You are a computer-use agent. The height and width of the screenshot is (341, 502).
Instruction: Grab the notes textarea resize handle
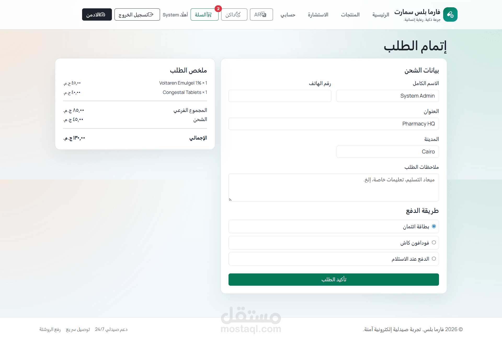pos(230,200)
